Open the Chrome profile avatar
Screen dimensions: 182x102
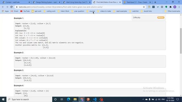[175, 7]
